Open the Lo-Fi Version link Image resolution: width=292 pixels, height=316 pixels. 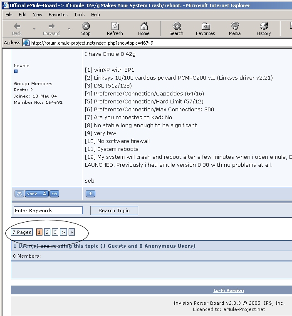pos(229,291)
